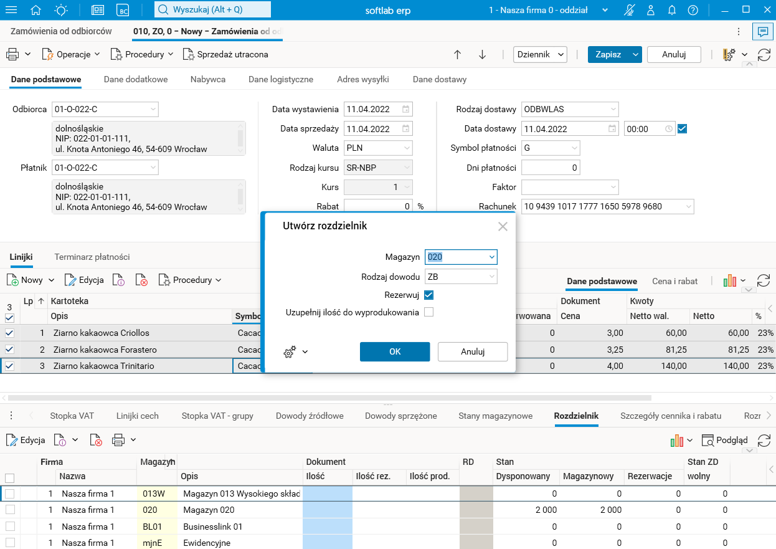
Task: Open the Waluta PLN dropdown
Action: coord(407,148)
